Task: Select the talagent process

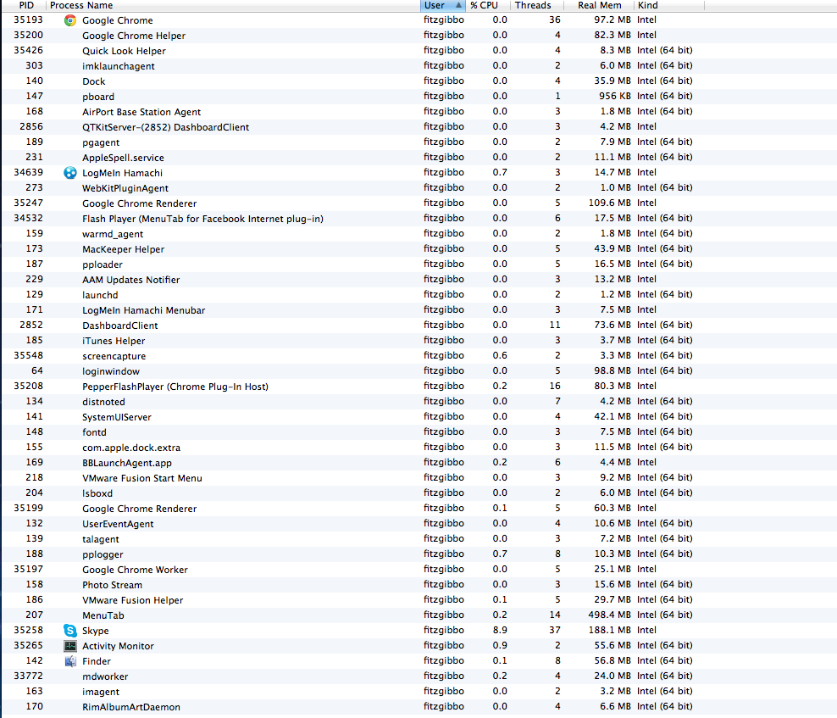Action: click(418, 539)
